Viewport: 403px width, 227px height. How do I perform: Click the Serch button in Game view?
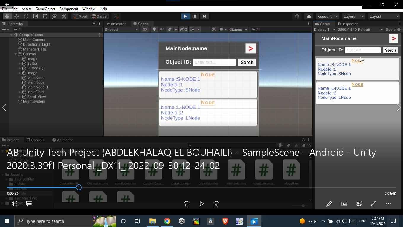tap(390, 50)
